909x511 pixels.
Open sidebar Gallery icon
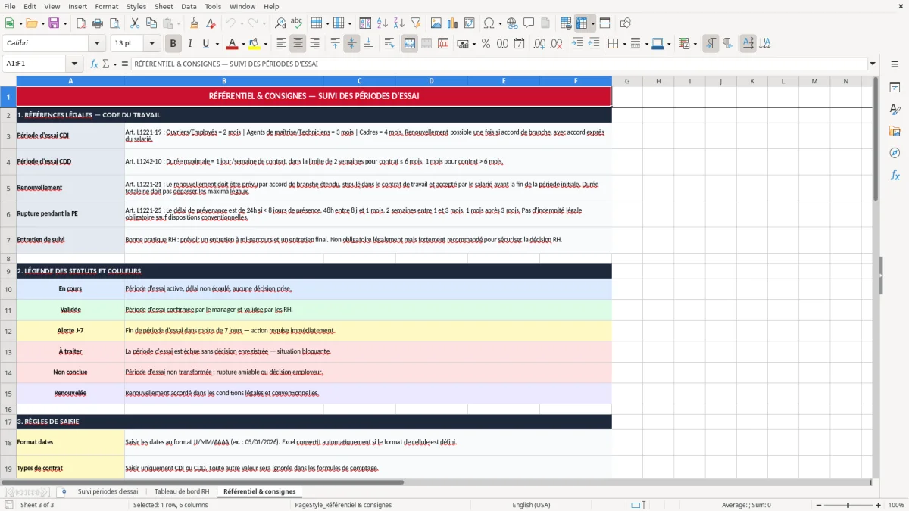[x=895, y=131]
